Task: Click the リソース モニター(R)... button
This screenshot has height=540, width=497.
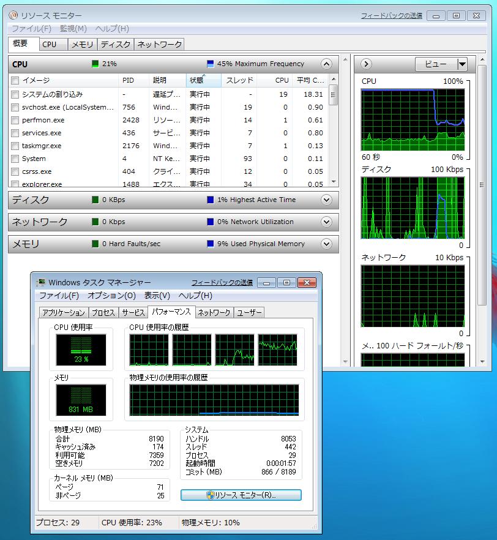Action: (x=241, y=495)
